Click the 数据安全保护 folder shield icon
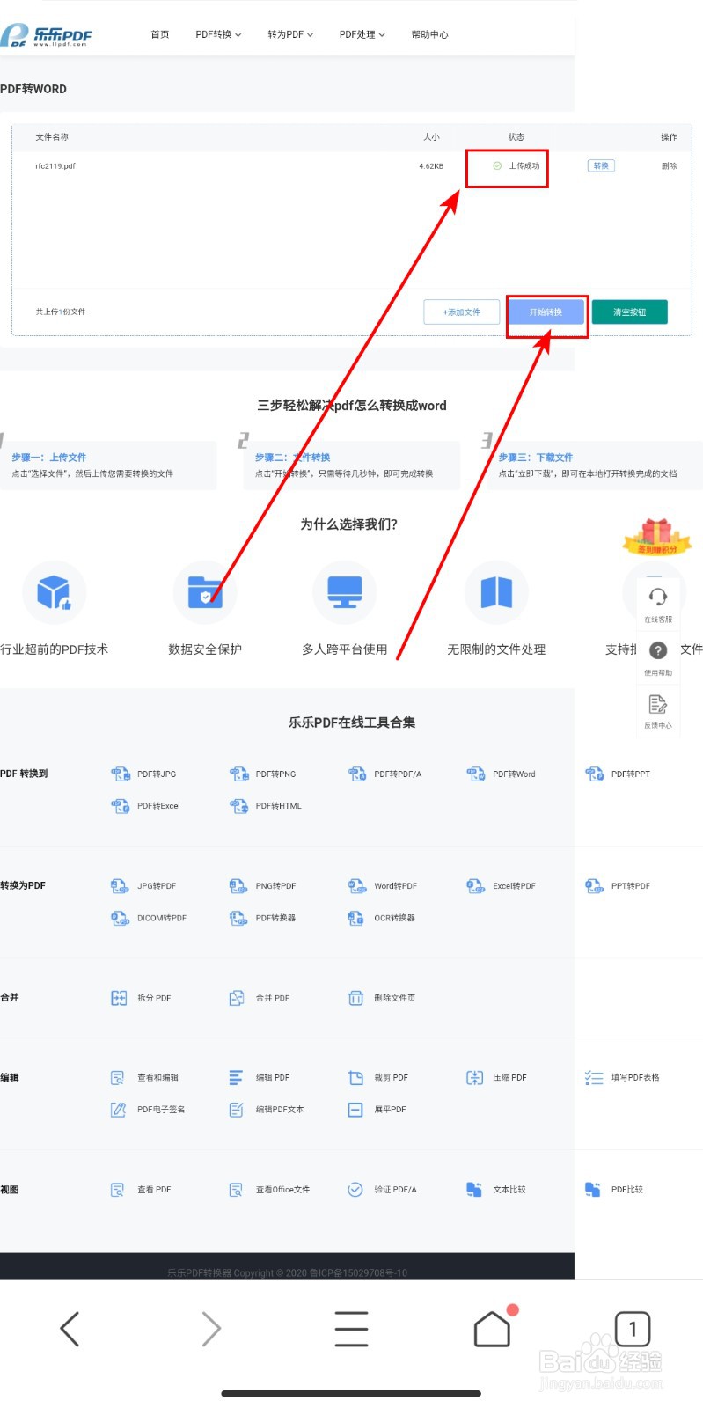 click(205, 592)
